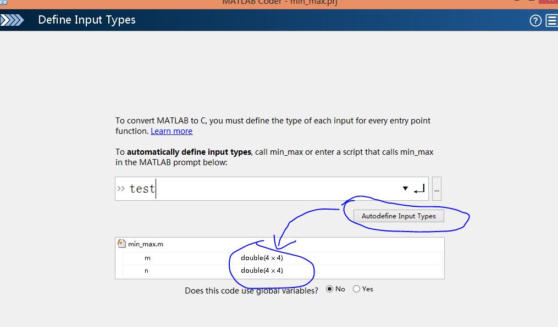Select No for global variables
Screen dimensions: 558x327
pos(329,289)
